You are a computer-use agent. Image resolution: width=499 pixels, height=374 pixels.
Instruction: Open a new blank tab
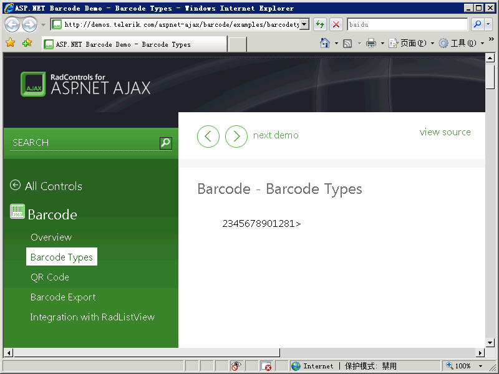pos(238,44)
